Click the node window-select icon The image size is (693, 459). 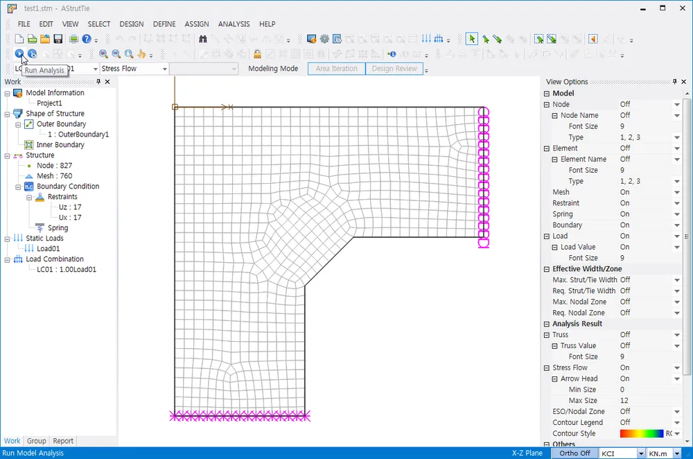538,40
